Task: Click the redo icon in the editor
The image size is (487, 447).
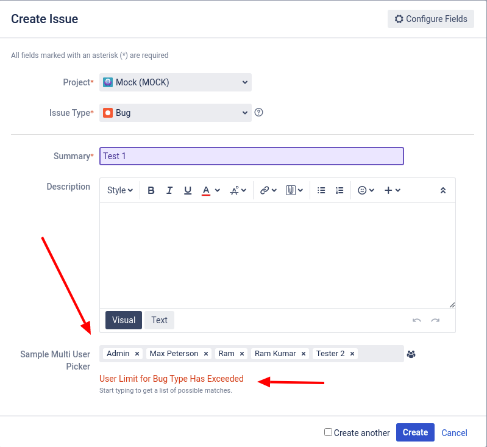Action: tap(435, 320)
